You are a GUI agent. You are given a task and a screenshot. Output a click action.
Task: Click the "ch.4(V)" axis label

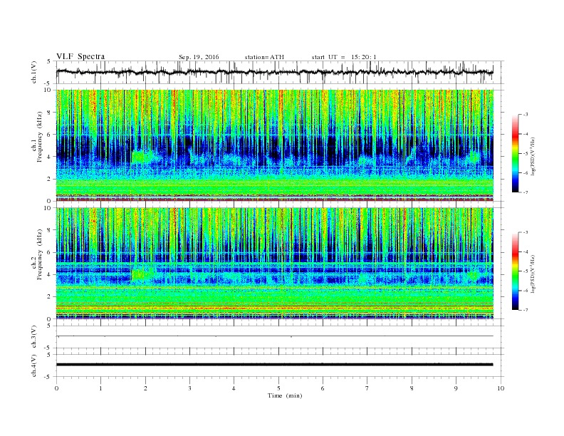click(x=34, y=365)
